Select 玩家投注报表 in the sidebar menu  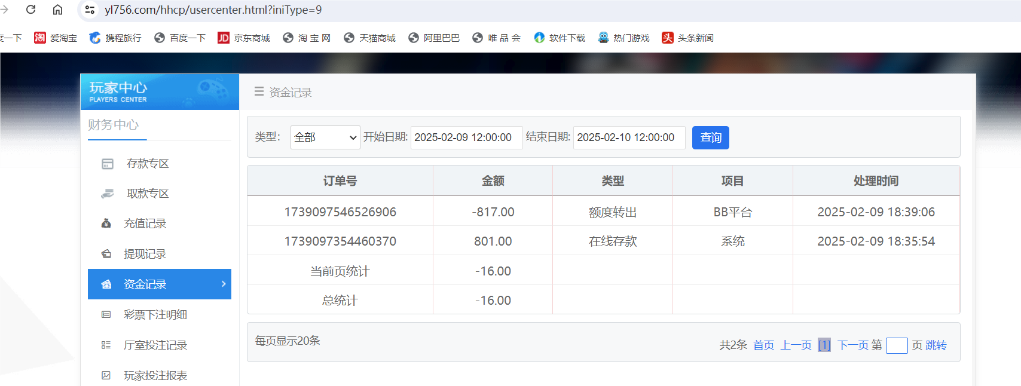(x=155, y=375)
